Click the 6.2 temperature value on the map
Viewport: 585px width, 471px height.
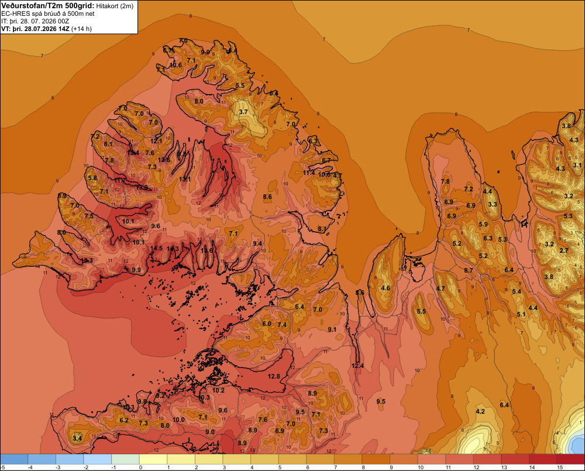coord(124,420)
